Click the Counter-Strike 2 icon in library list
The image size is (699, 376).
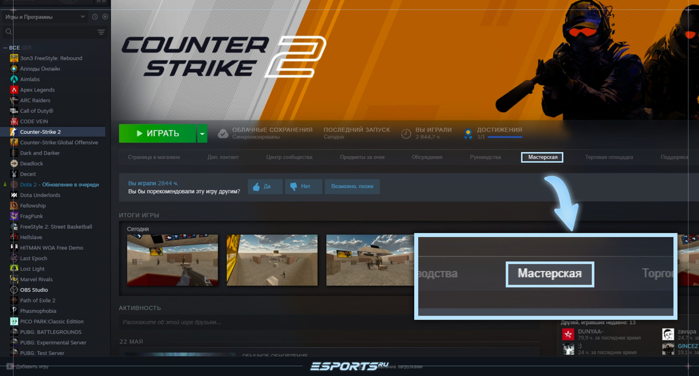(15, 132)
